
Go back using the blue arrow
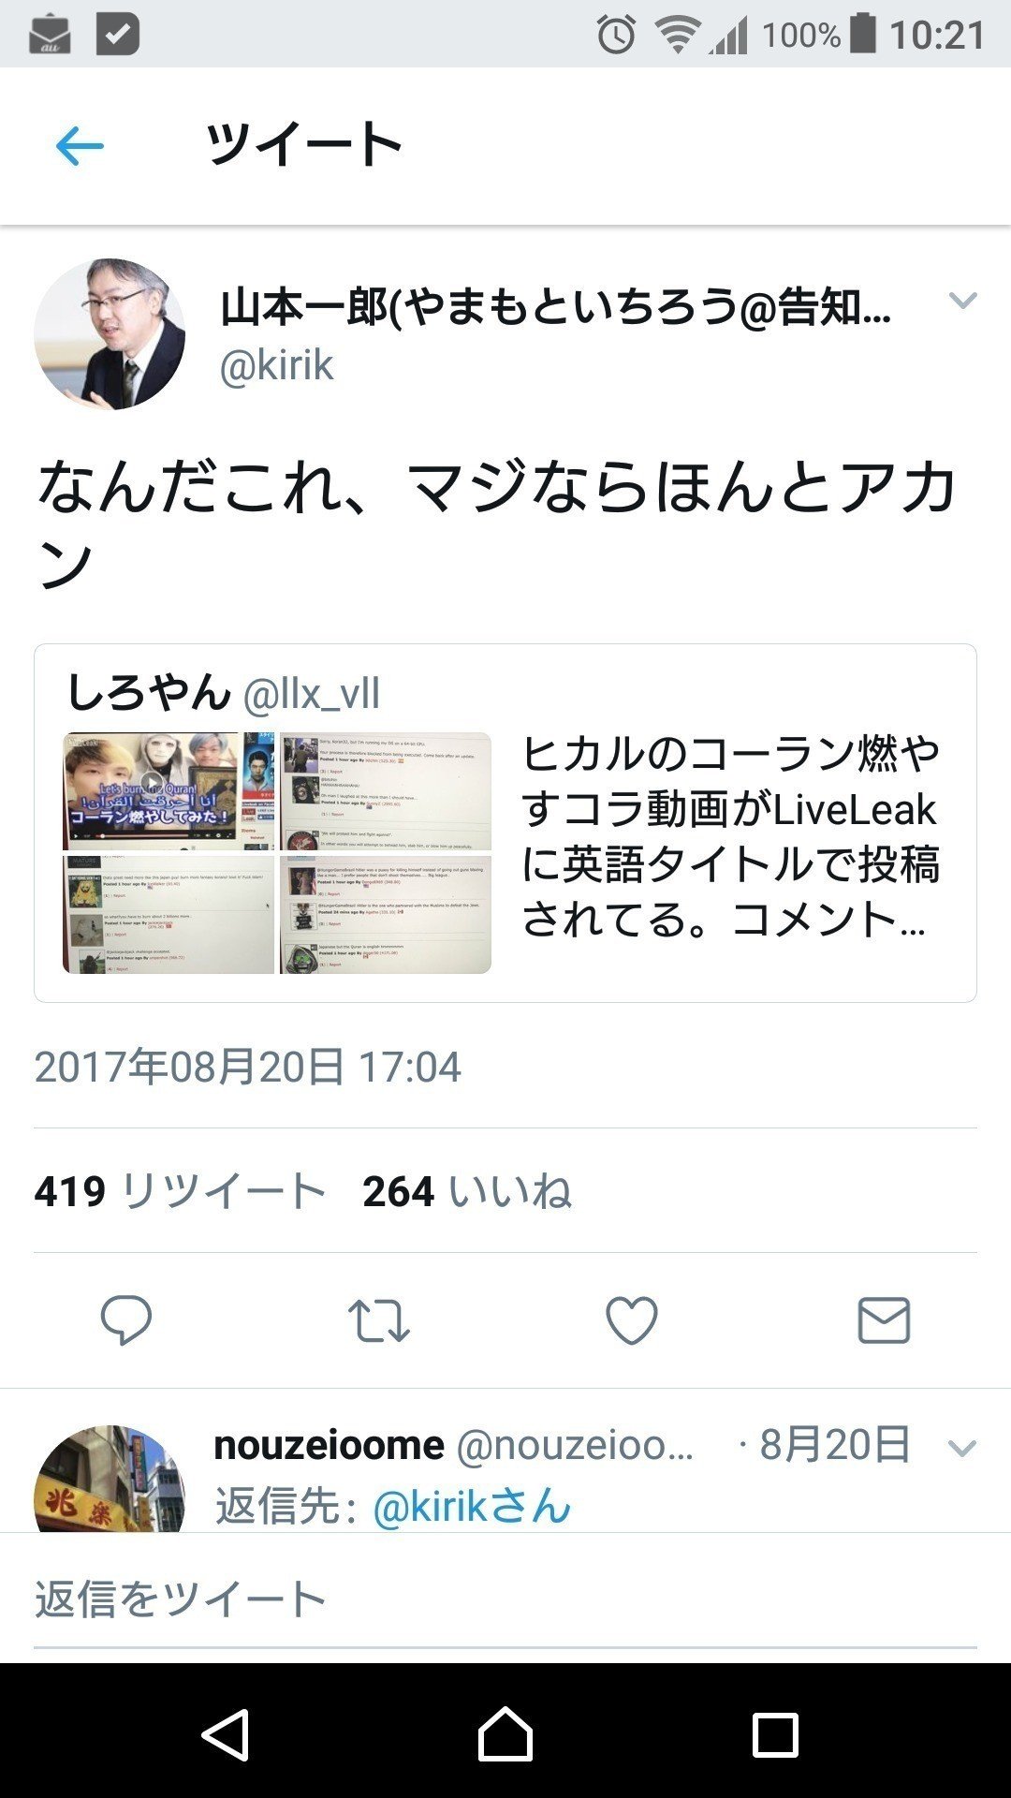pyautogui.click(x=80, y=146)
